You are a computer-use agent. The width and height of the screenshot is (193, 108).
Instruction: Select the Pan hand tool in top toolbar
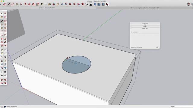click(x=58, y=4)
